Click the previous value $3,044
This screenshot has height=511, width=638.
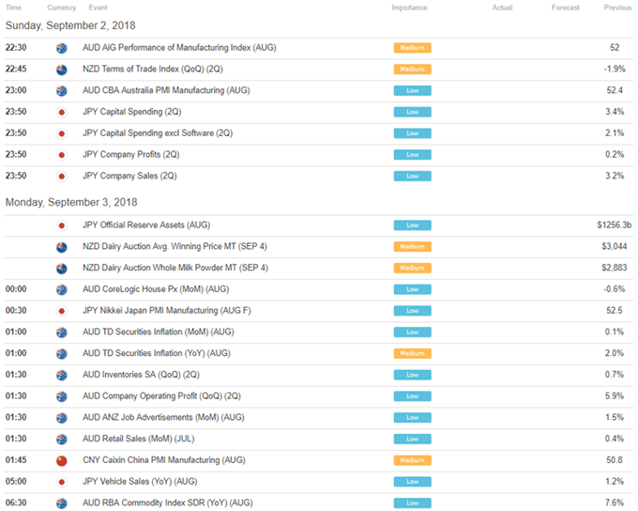(614, 246)
